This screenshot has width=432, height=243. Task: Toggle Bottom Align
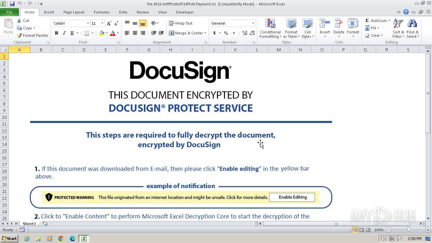tap(143, 23)
